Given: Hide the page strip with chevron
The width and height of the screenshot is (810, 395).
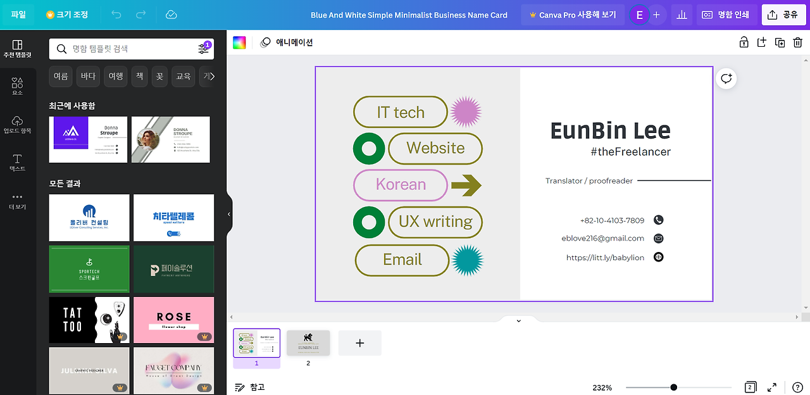Looking at the screenshot, I should (518, 320).
